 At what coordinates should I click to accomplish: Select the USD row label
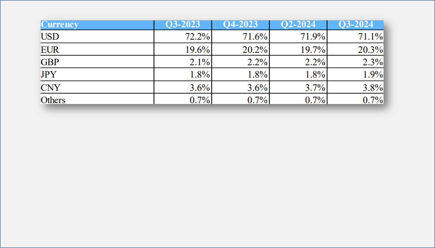click(50, 37)
